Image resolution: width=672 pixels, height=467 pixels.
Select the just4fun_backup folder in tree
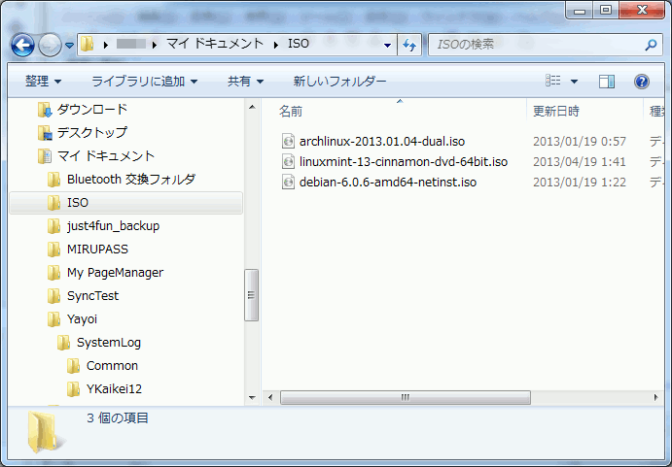coord(113,226)
